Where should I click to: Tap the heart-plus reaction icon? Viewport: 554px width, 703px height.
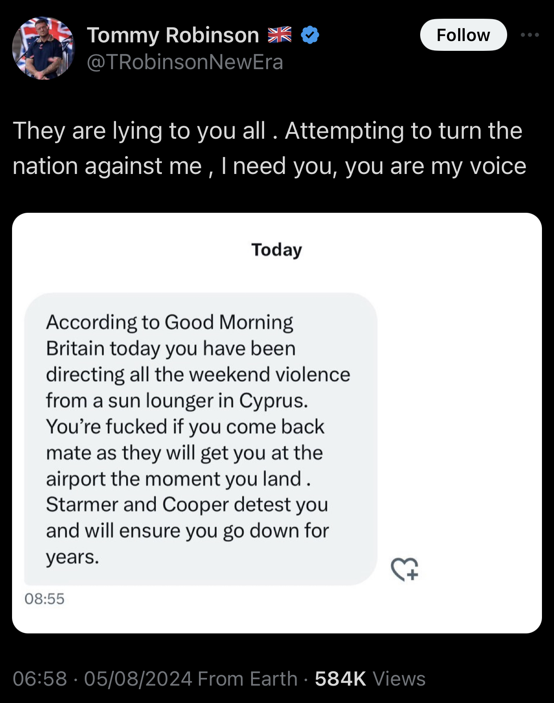[405, 569]
